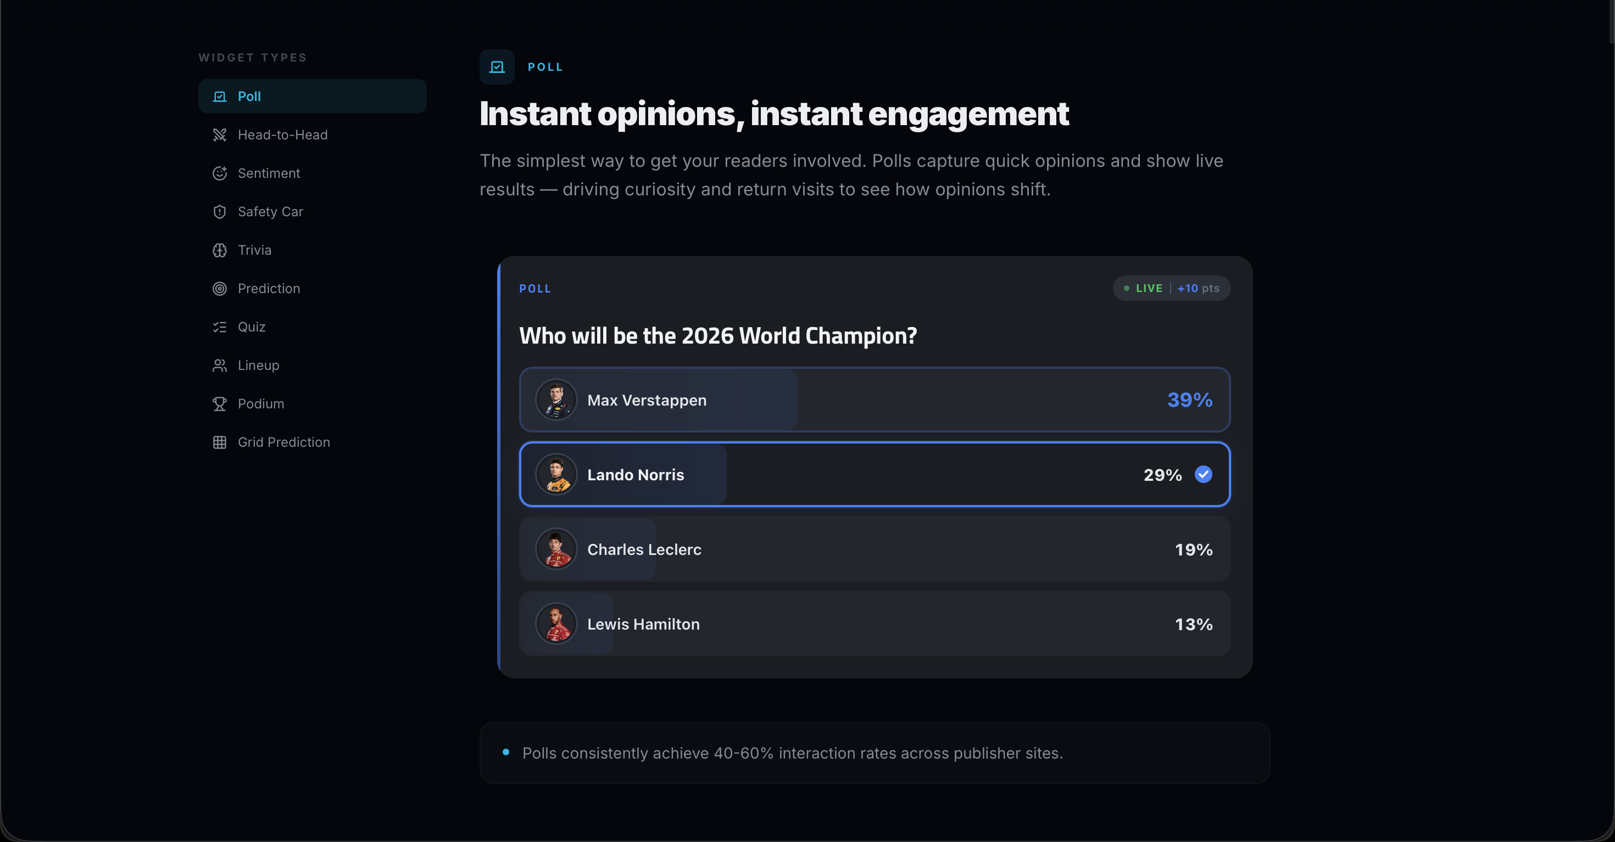The image size is (1615, 842).
Task: Click the Sentiment smiley icon
Action: pyautogui.click(x=219, y=173)
